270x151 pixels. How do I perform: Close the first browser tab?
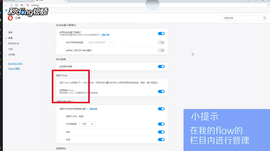point(32,1)
